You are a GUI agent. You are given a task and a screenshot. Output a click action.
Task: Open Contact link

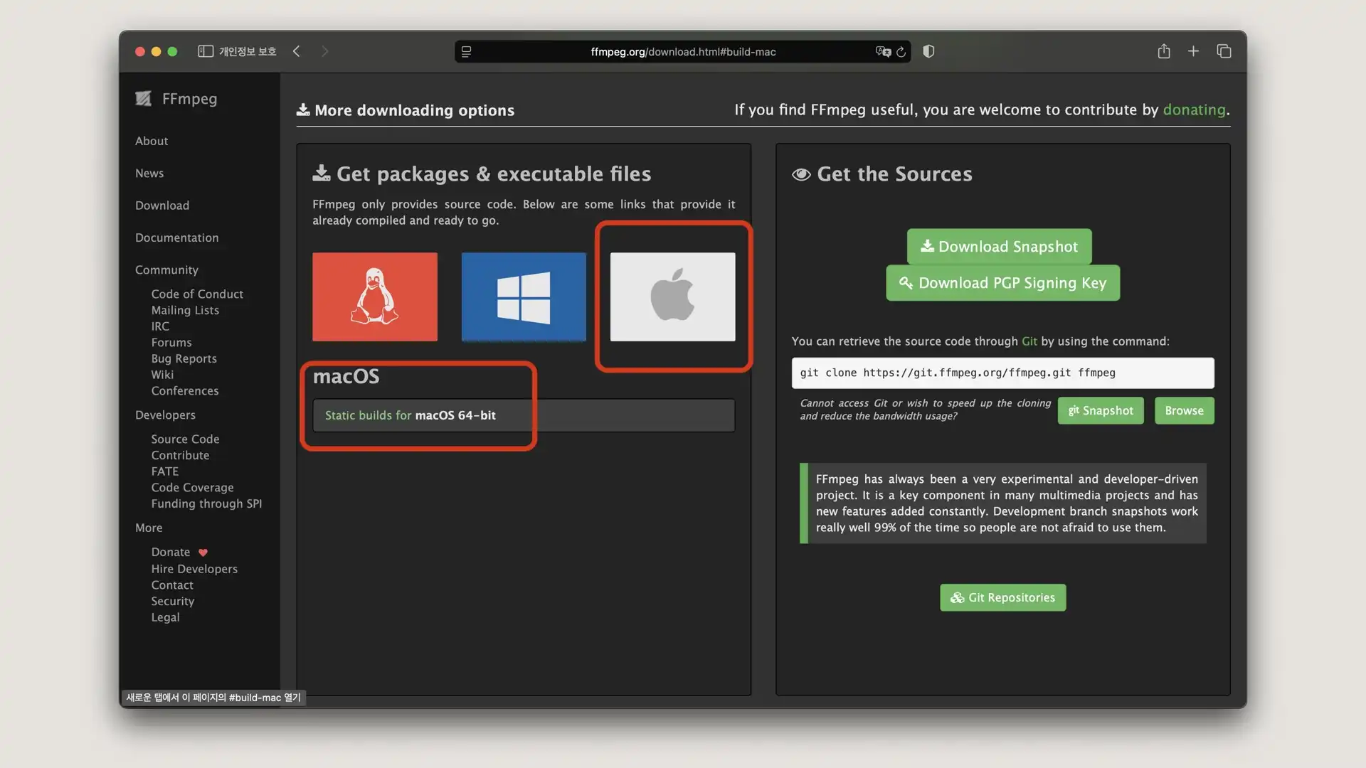tap(172, 585)
